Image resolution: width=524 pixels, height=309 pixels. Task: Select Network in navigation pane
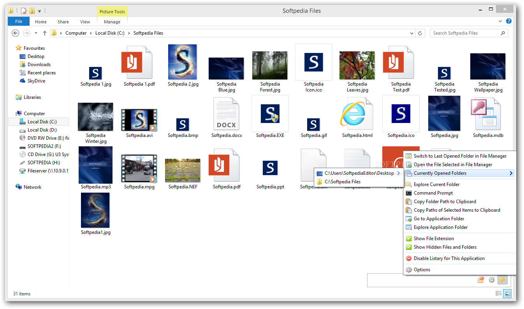32,187
